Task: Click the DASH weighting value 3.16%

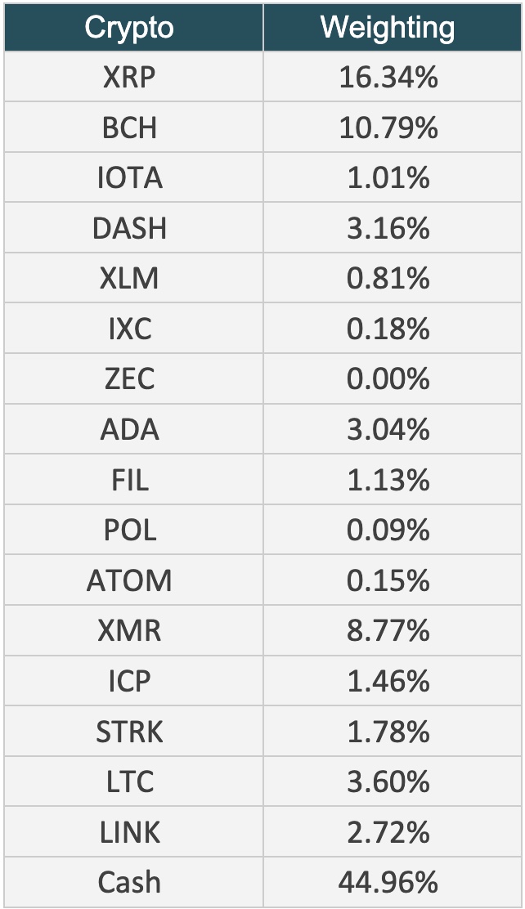Action: pyautogui.click(x=388, y=228)
